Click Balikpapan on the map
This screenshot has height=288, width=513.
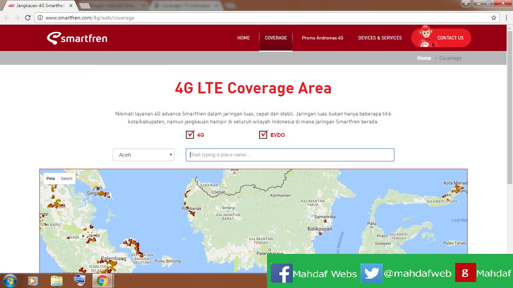pyautogui.click(x=320, y=229)
